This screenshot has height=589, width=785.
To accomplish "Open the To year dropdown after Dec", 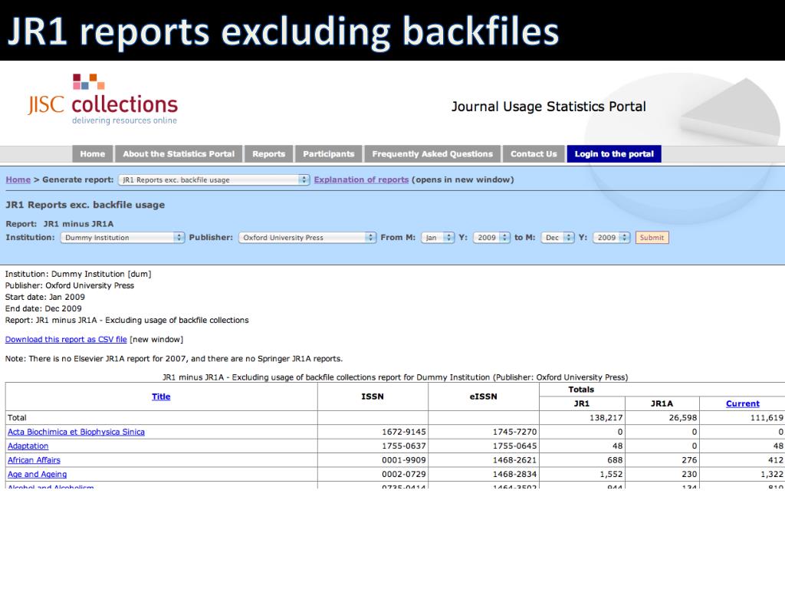I will coord(611,238).
